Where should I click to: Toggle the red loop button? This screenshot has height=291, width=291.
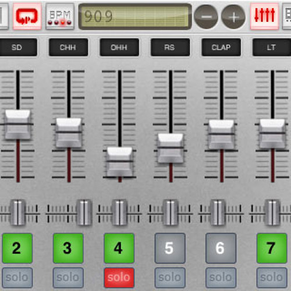(27, 16)
